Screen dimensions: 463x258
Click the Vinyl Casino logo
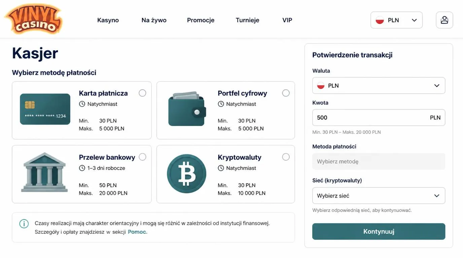(x=34, y=19)
